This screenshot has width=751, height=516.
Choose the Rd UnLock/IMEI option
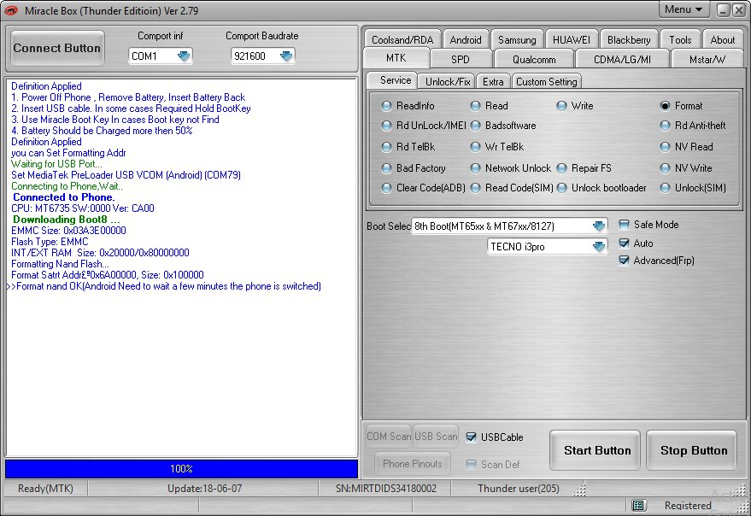(x=386, y=126)
